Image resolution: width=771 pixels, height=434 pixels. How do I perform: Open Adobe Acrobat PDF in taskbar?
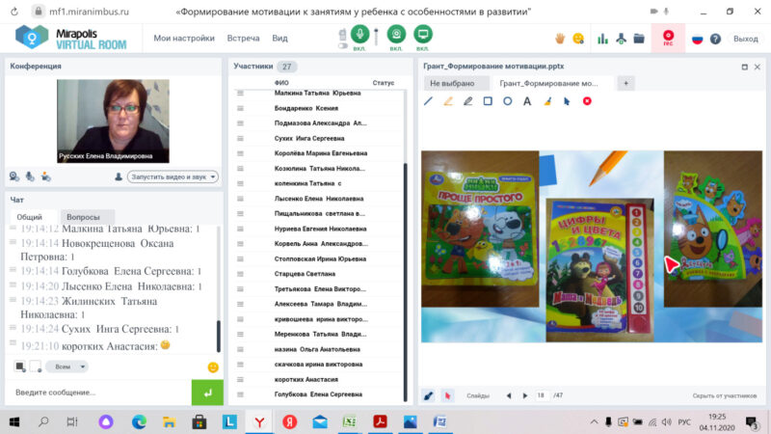[380, 421]
